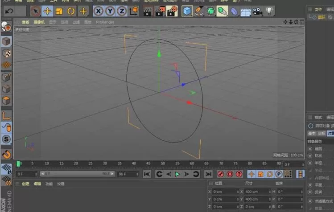Click the viewport pan navigation icon
Viewport: 334px width, 212px height.
tap(285, 22)
